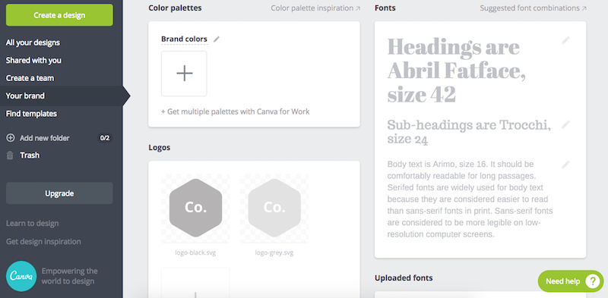The width and height of the screenshot is (608, 298).
Task: Click the Need help button
Action: [571, 281]
